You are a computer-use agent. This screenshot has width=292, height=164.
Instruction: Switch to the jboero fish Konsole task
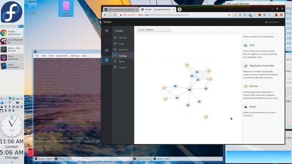(x=12, y=49)
